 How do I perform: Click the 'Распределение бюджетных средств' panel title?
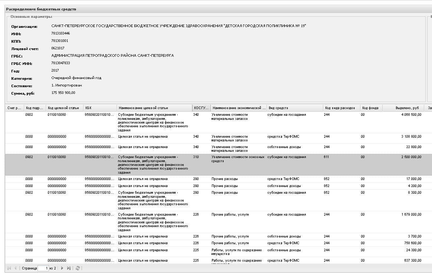pos(41,9)
